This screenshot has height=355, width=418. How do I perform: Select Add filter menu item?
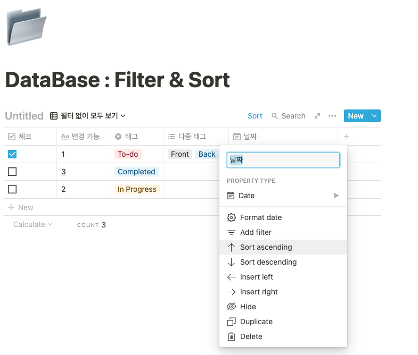[x=283, y=232]
